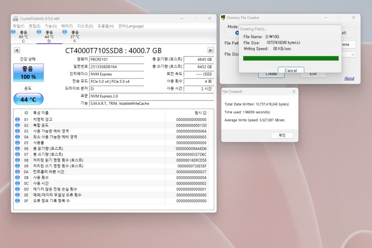Select drive F: tab showing 37 °C
The height and width of the screenshot is (248, 372).
coord(75,36)
